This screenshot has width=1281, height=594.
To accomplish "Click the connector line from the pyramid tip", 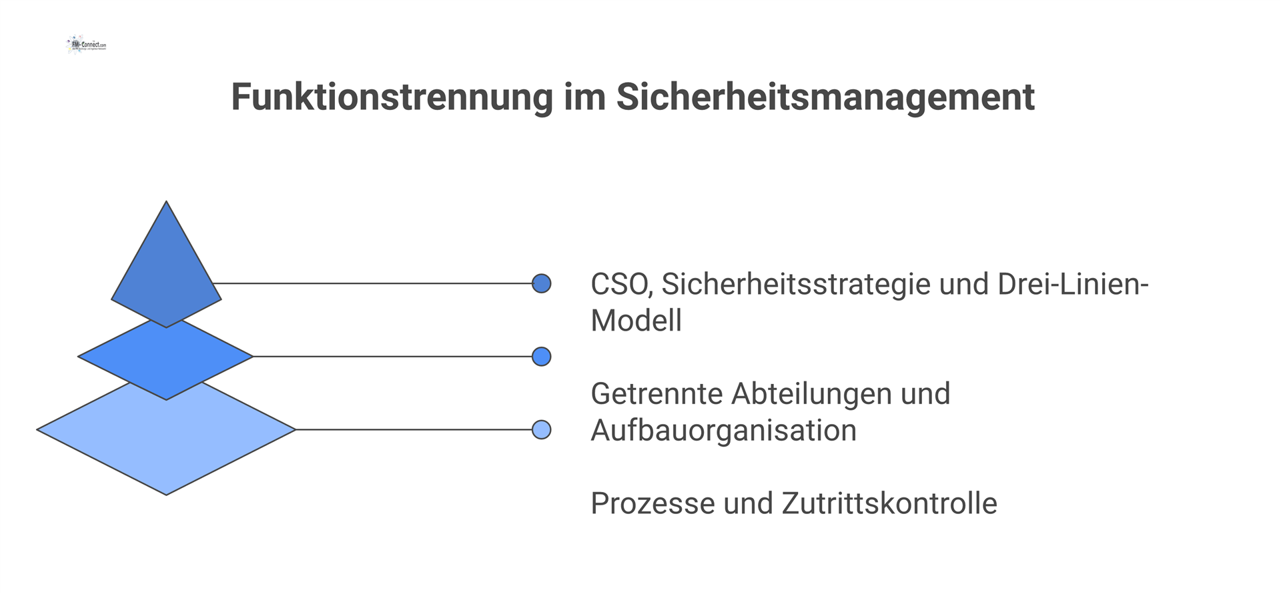I will click(x=372, y=283).
